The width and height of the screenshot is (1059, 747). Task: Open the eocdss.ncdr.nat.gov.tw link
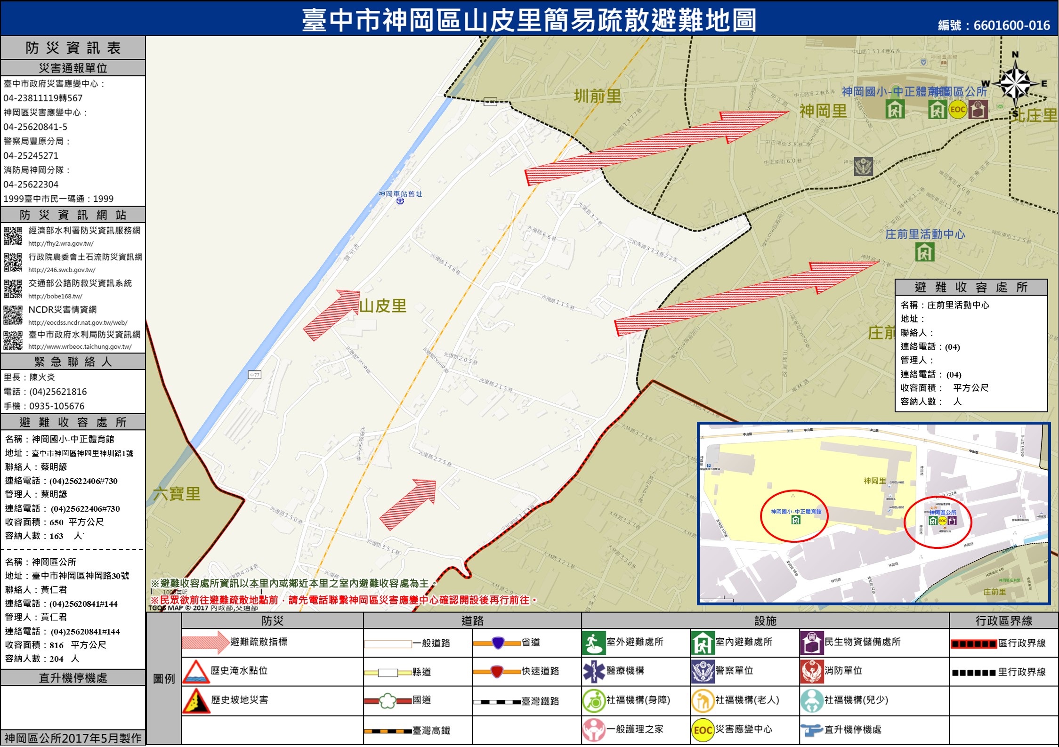tap(78, 322)
